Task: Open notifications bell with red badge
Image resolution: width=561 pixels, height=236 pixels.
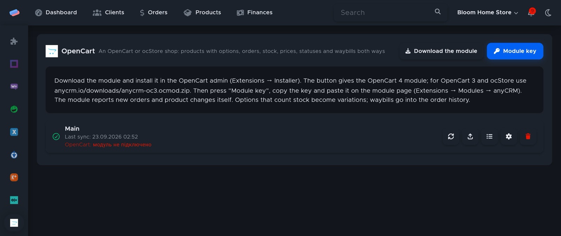Action: pyautogui.click(x=532, y=13)
